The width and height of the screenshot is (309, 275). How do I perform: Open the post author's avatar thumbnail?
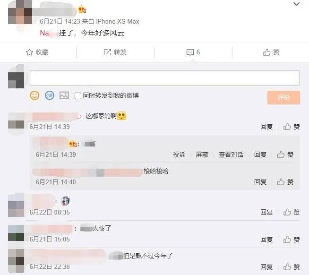[20, 12]
